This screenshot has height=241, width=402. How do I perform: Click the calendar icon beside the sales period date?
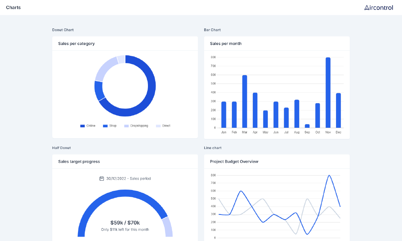(101, 178)
